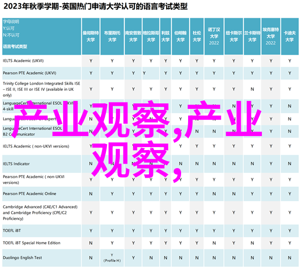This screenshot has height=269, width=301.
Task: Click TOEFL iBT row Y under 卡迪夫大学
Action: click(289, 231)
